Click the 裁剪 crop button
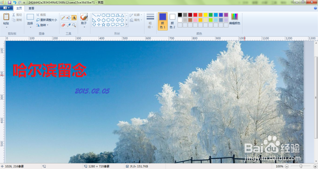 41,15
